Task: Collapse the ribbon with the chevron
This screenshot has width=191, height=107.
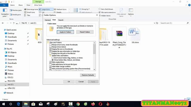Action: point(186,5)
